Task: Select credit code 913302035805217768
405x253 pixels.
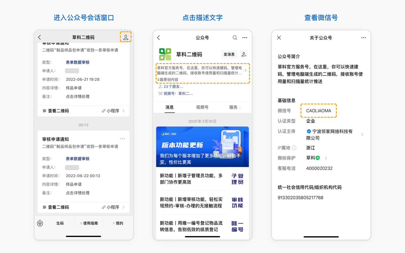Action: [x=300, y=198]
